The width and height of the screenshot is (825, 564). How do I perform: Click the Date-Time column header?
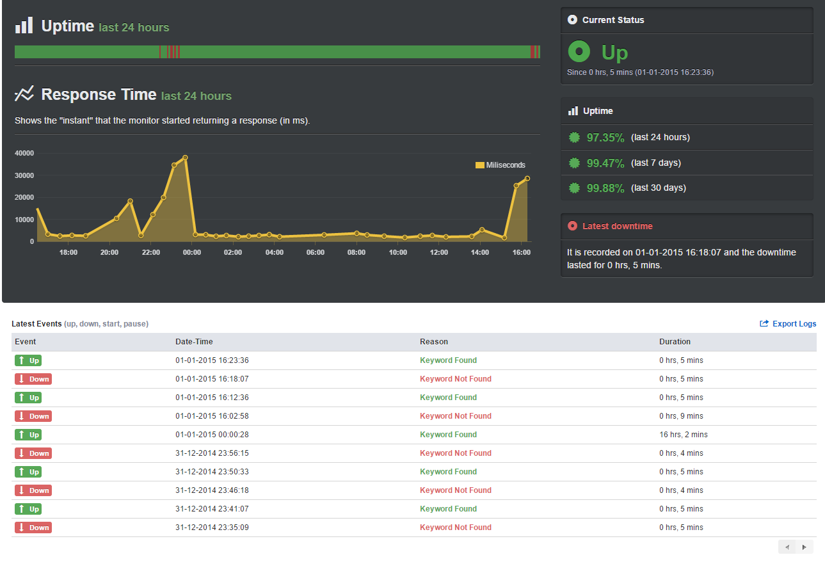[194, 342]
